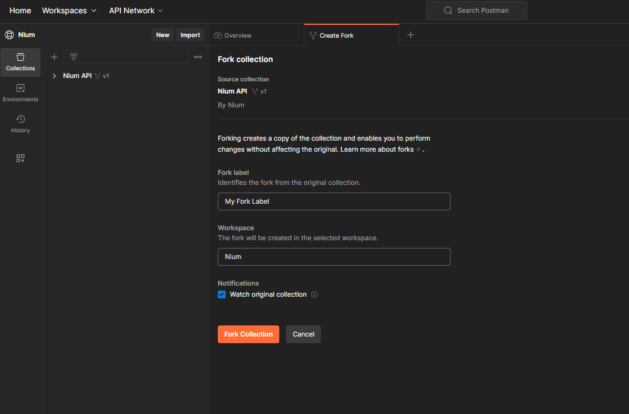Click the configure workspace sidebar grid icon
Screen dimensions: 629x414
[x=21, y=158]
